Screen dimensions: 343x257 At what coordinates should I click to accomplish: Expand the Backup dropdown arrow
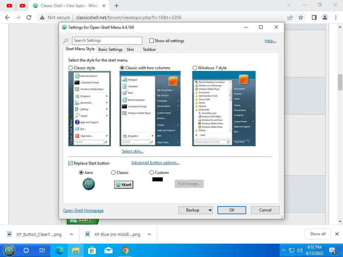click(210, 210)
